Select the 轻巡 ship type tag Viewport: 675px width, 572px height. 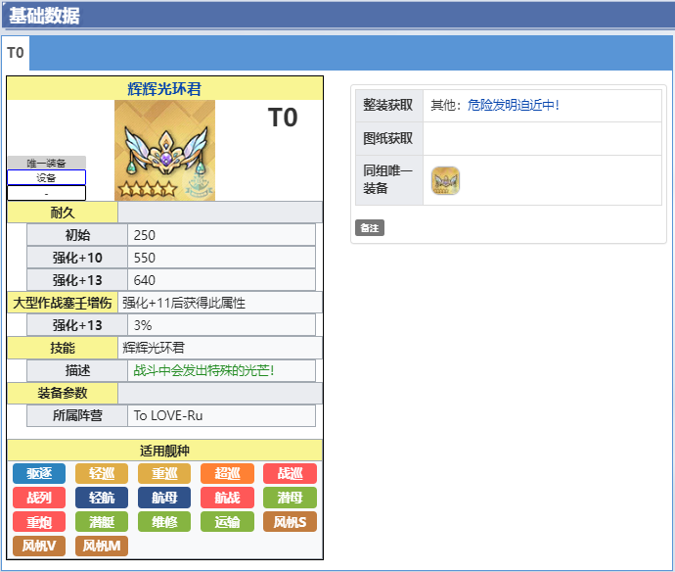click(x=102, y=474)
